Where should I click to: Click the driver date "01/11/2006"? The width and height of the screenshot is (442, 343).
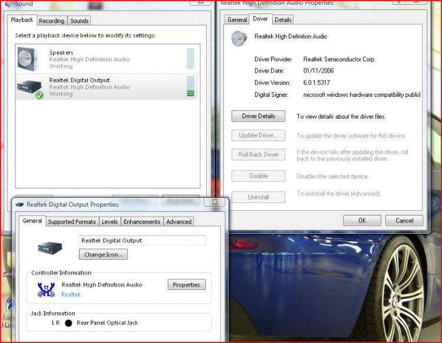(318, 71)
